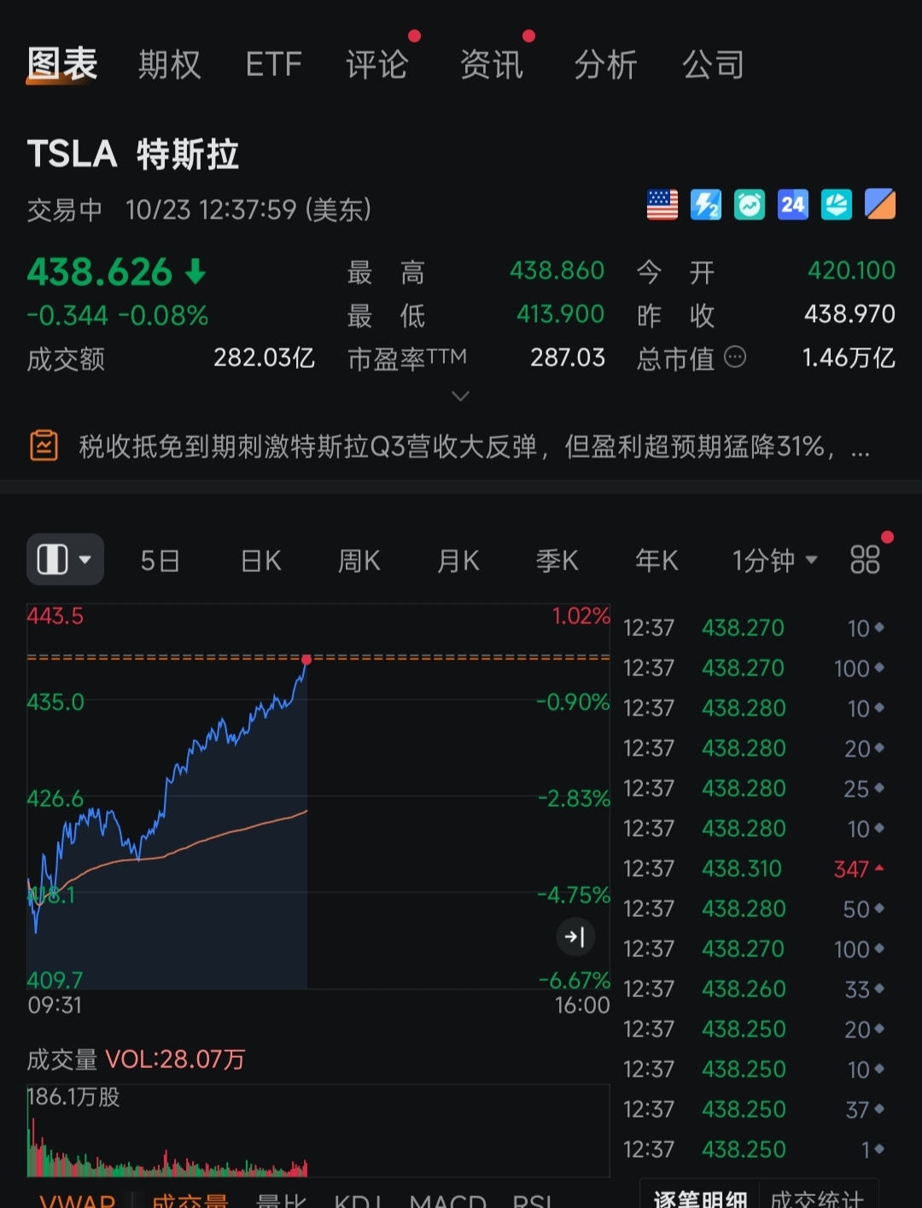
Task: Tap the green down arrow beside 438.626
Action: [195, 272]
